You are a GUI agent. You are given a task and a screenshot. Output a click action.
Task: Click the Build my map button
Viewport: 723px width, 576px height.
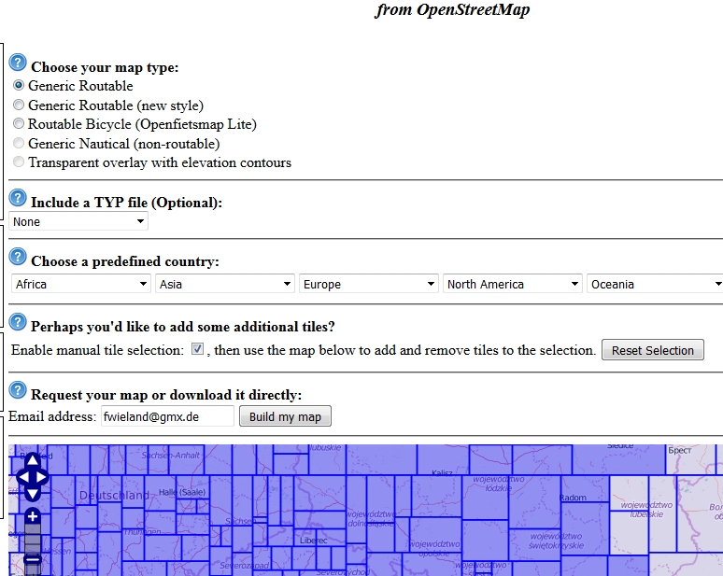click(x=285, y=416)
